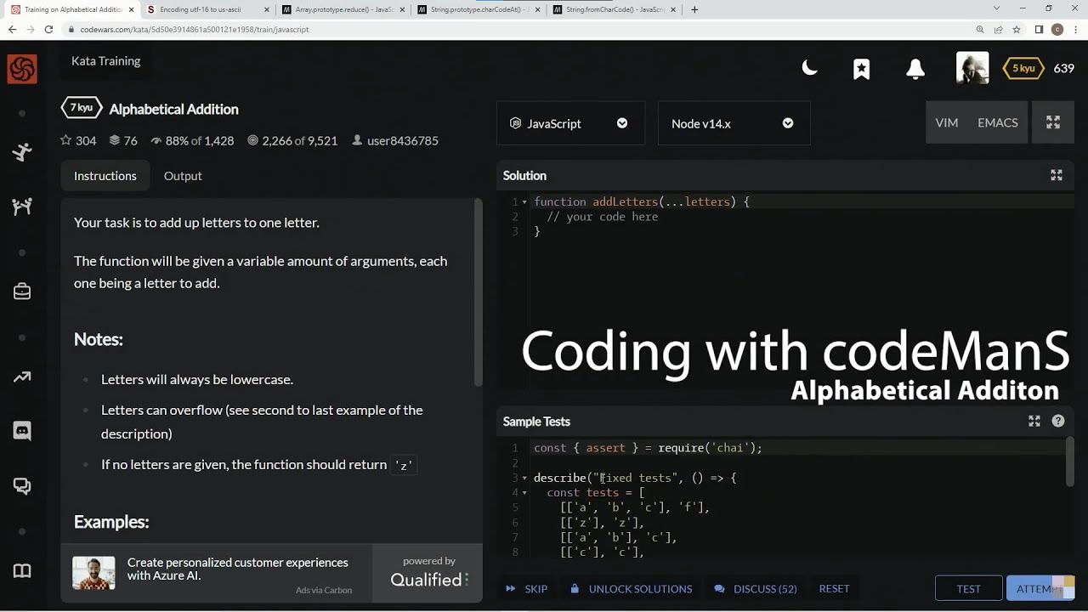Image resolution: width=1088 pixels, height=612 pixels.
Task: Open author user8436785 profile link
Action: [x=394, y=140]
